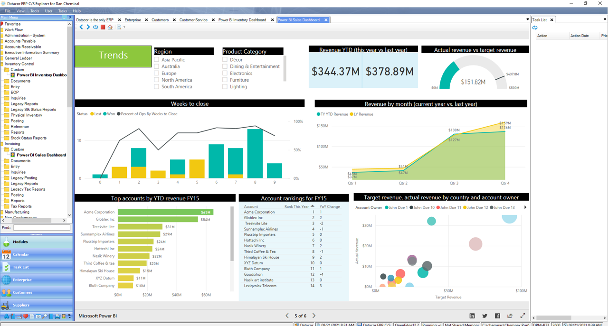
Task: Click the Back navigation arrow
Action: [82, 27]
